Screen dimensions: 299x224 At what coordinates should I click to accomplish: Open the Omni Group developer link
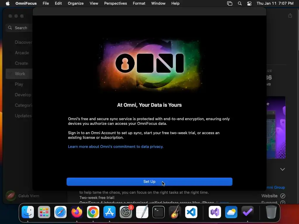(276, 188)
